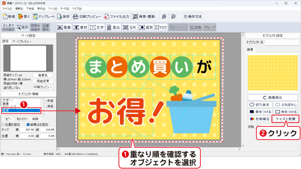Open the 背景色 background color picker
The width and height of the screenshot is (301, 169).
[x=43, y=75]
